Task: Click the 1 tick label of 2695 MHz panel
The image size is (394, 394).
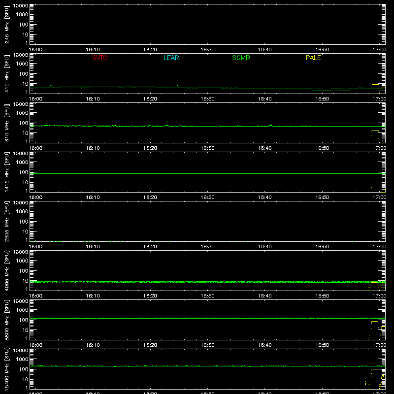Action: 27,240
